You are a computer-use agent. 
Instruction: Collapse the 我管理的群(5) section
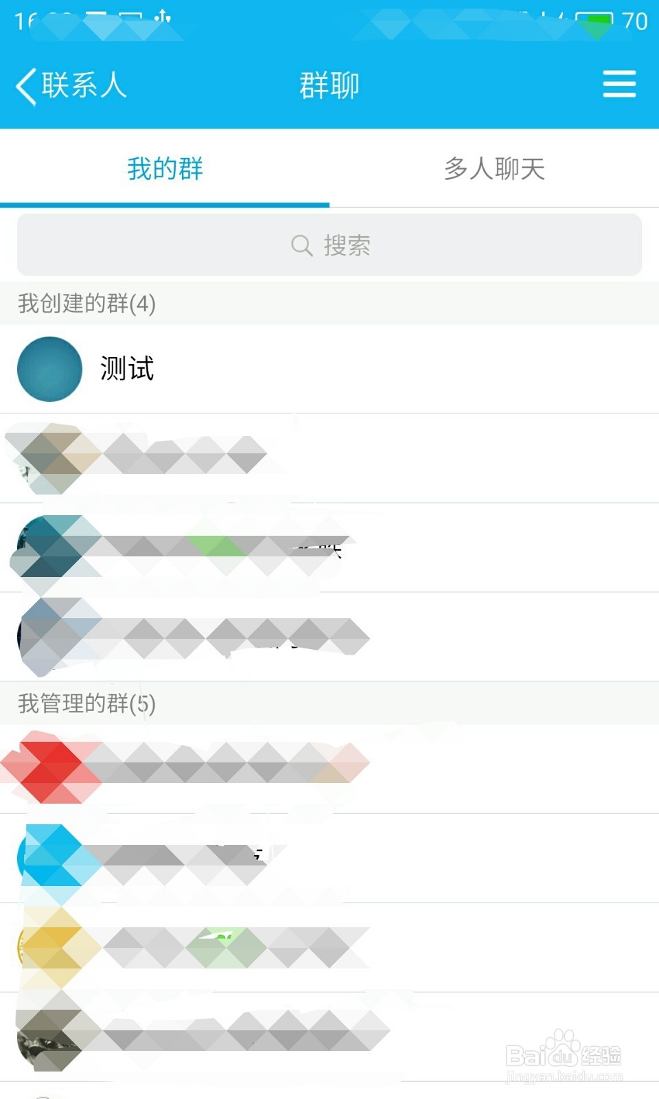tap(87, 703)
